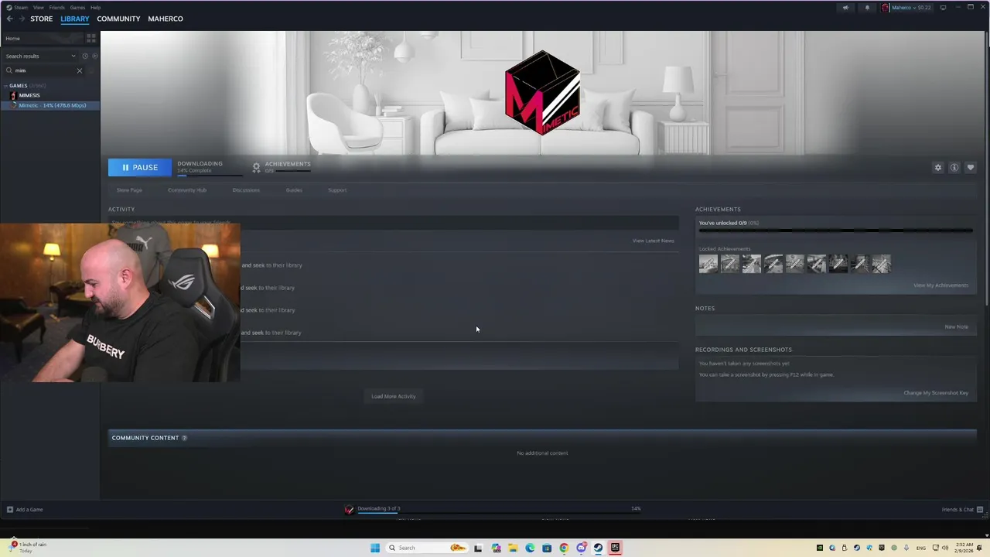Open Community Content help question mark
This screenshot has height=557, width=990.
[x=184, y=438]
